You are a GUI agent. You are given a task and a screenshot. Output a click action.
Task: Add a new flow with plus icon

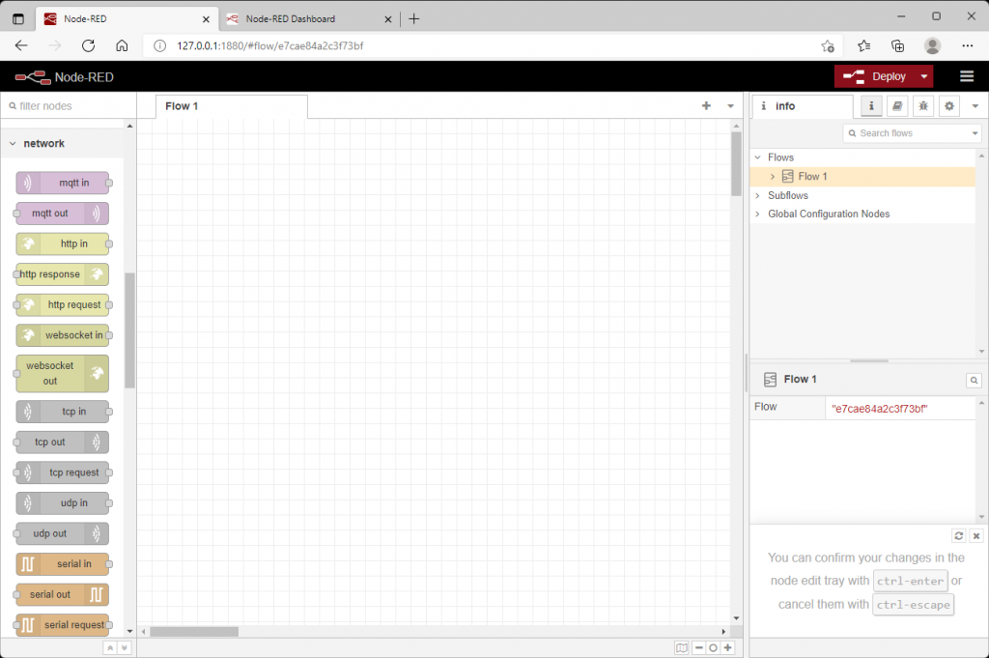pos(706,106)
